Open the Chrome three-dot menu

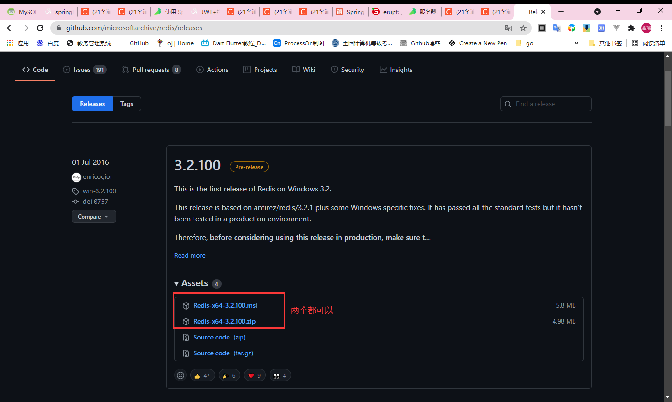coord(661,28)
